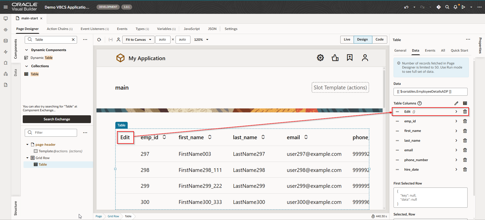Switch to the Events properties tab
Image resolution: width=485 pixels, height=220 pixels.
pyautogui.click(x=430, y=50)
